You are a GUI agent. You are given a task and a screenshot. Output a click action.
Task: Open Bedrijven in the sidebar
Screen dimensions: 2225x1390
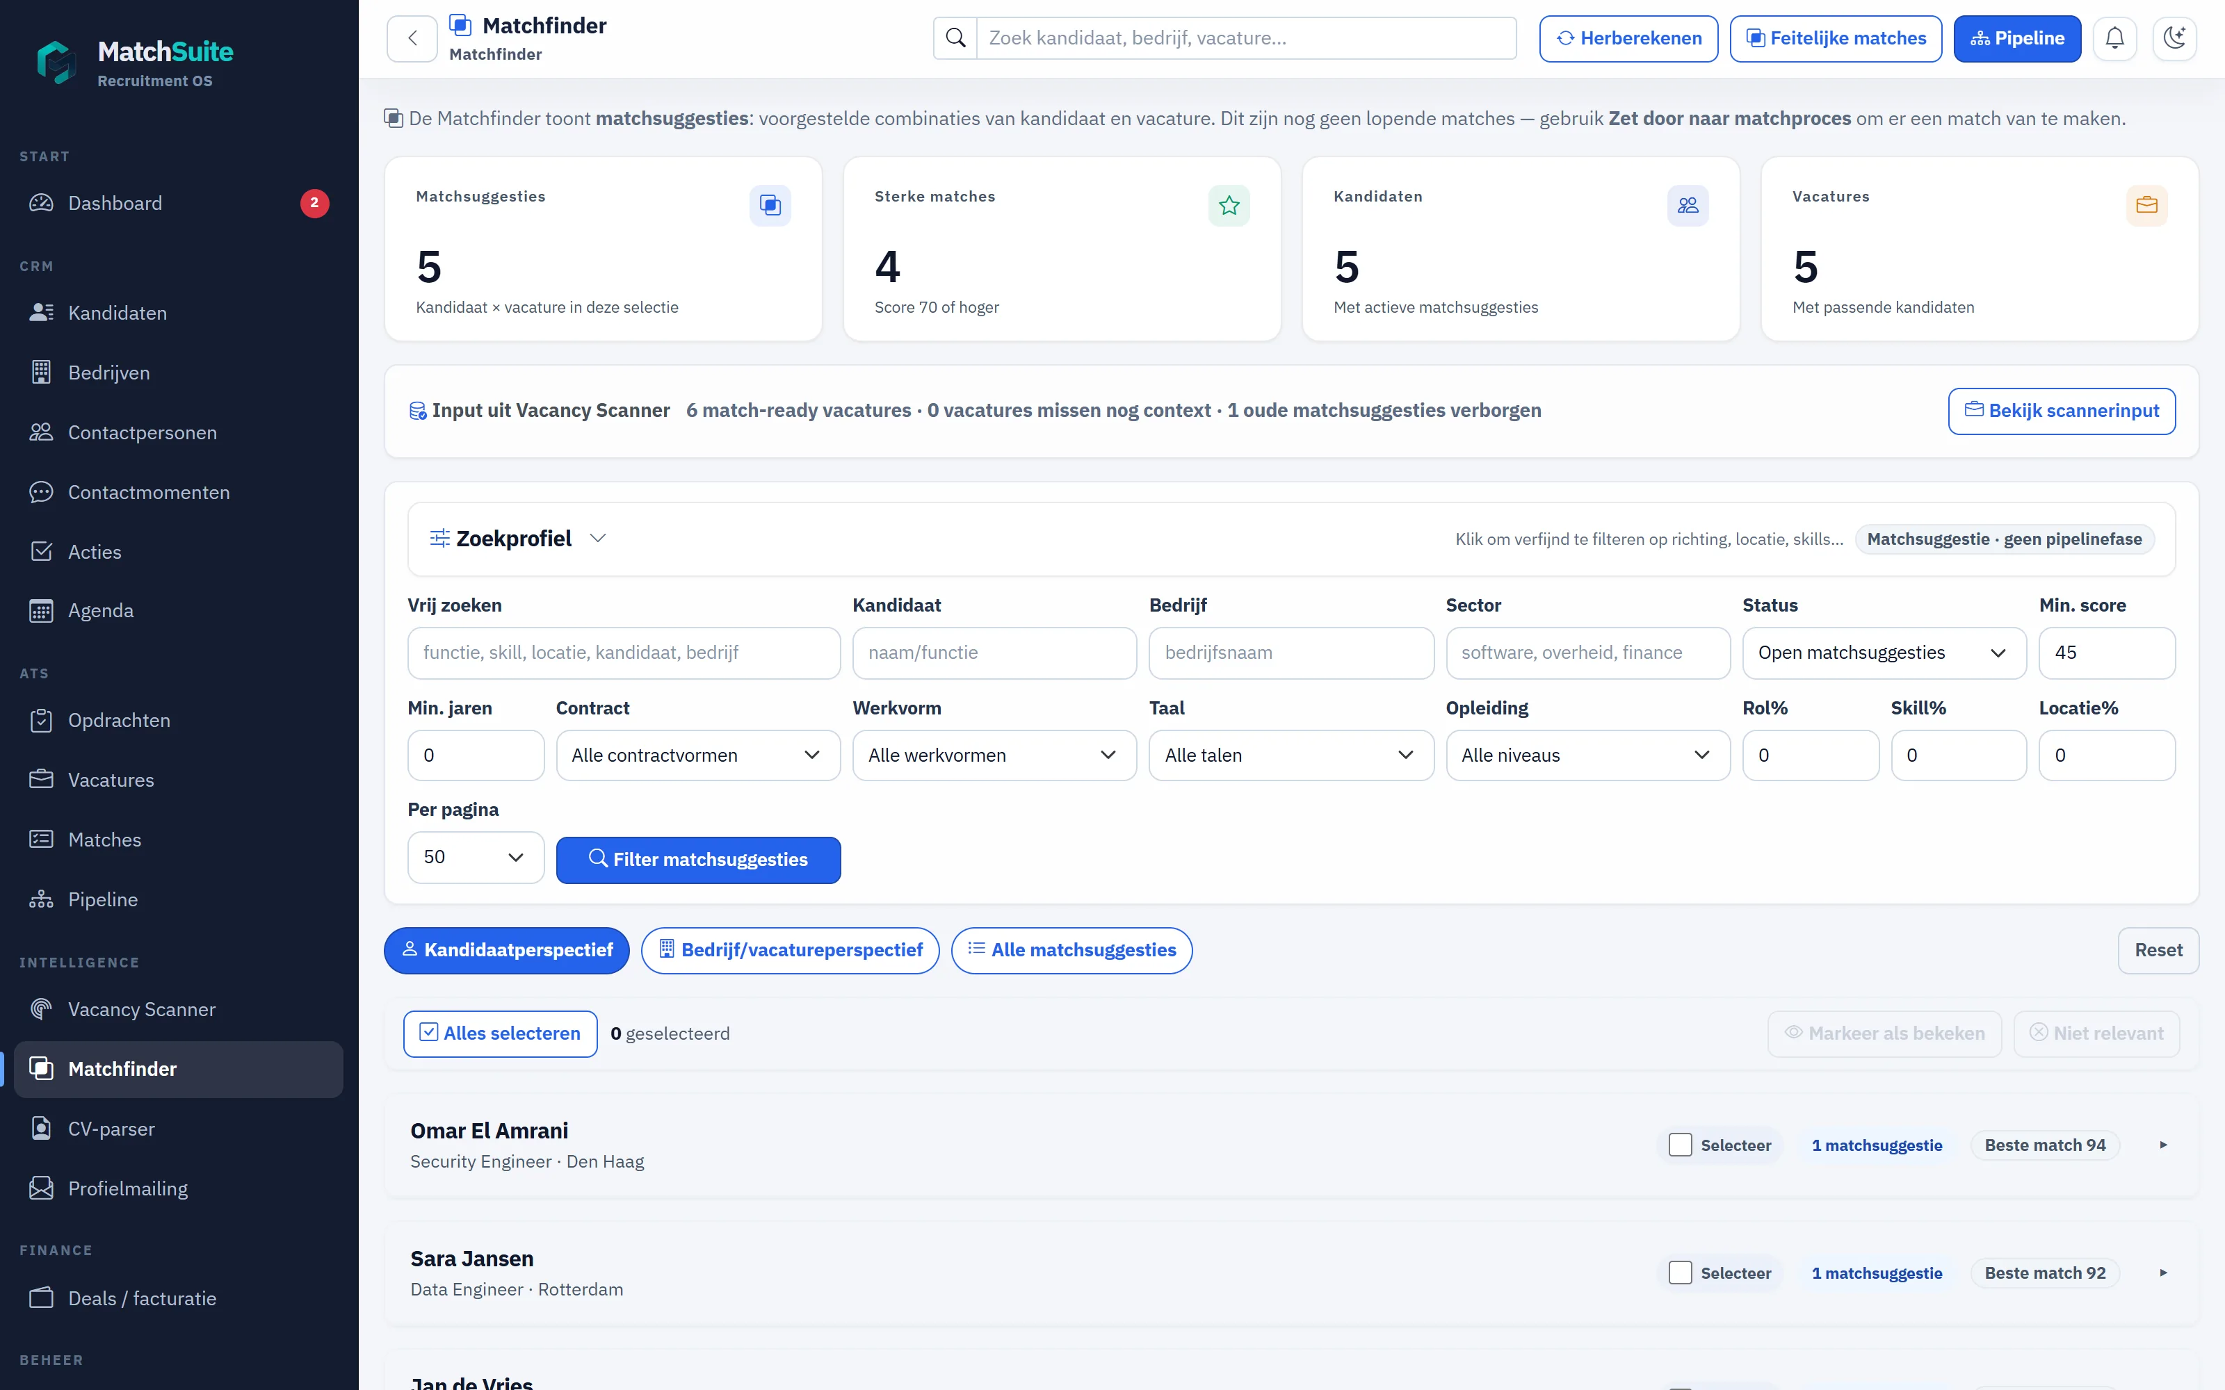tap(179, 373)
